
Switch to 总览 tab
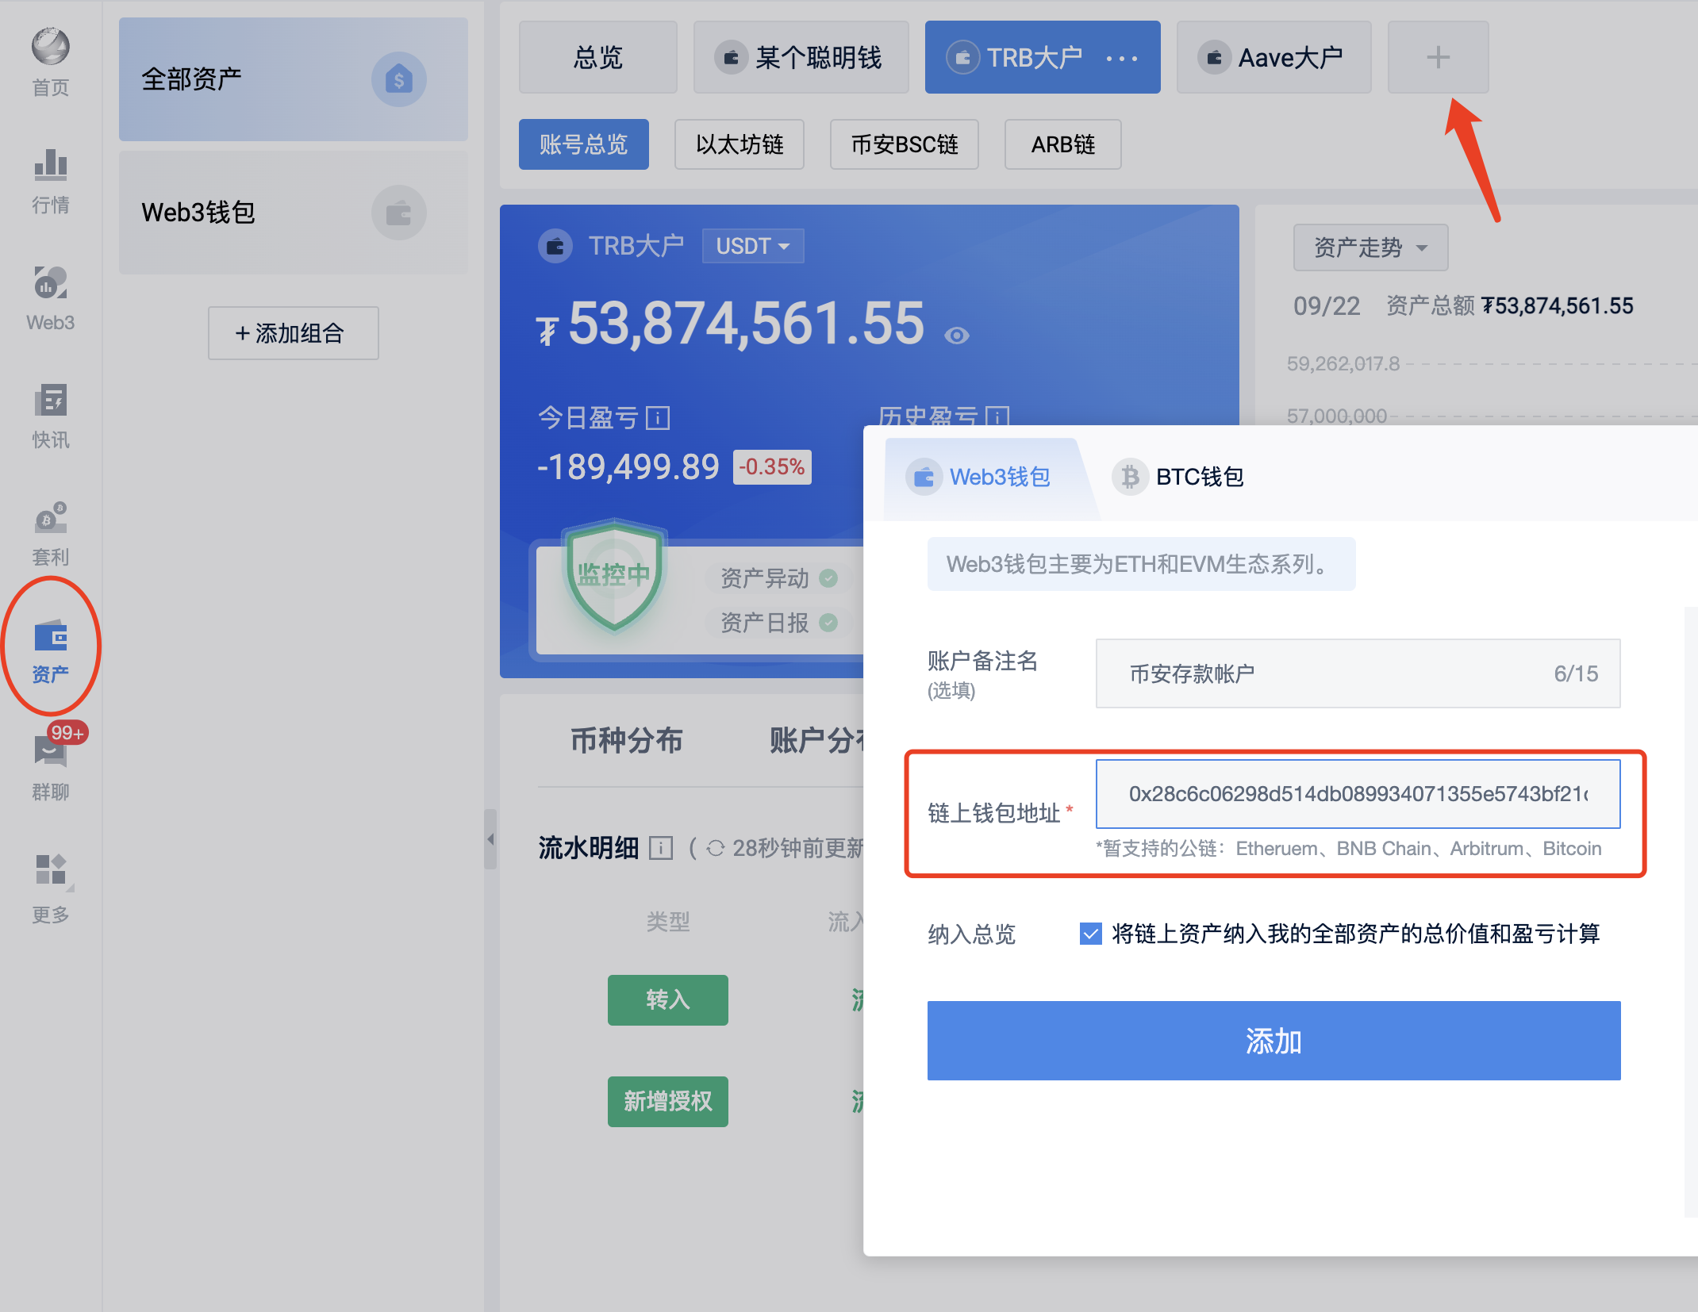(597, 57)
